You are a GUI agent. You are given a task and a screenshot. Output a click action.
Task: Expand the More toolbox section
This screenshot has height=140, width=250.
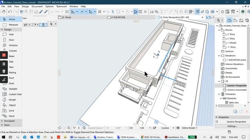click(2, 125)
